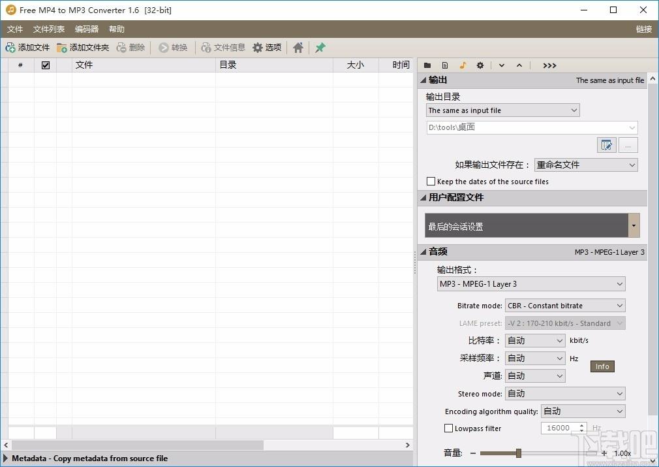The height and width of the screenshot is (467, 659).
Task: Click the green pin icon
Action: [x=320, y=48]
